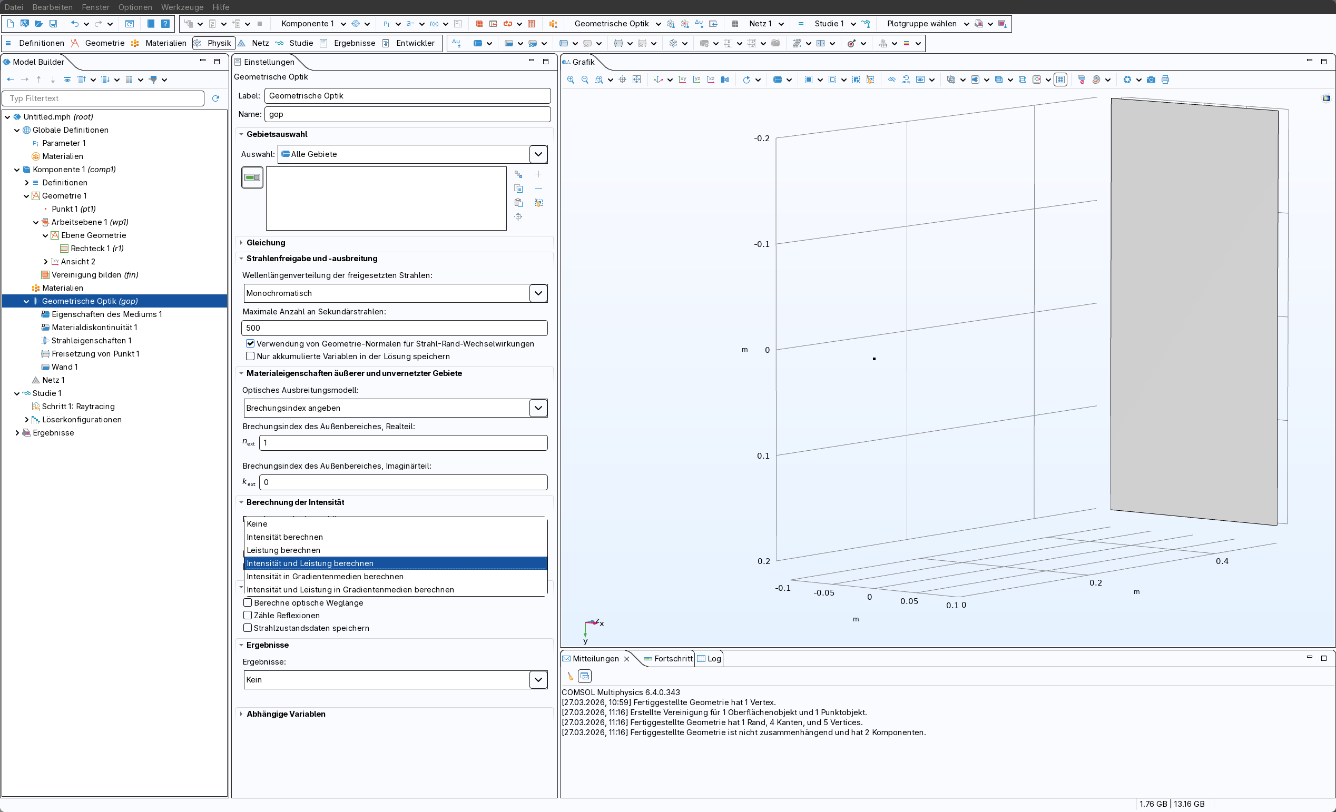Click the zoom in icon in Grafik toolbar
Viewport: 1336px width, 812px height.
571,80
